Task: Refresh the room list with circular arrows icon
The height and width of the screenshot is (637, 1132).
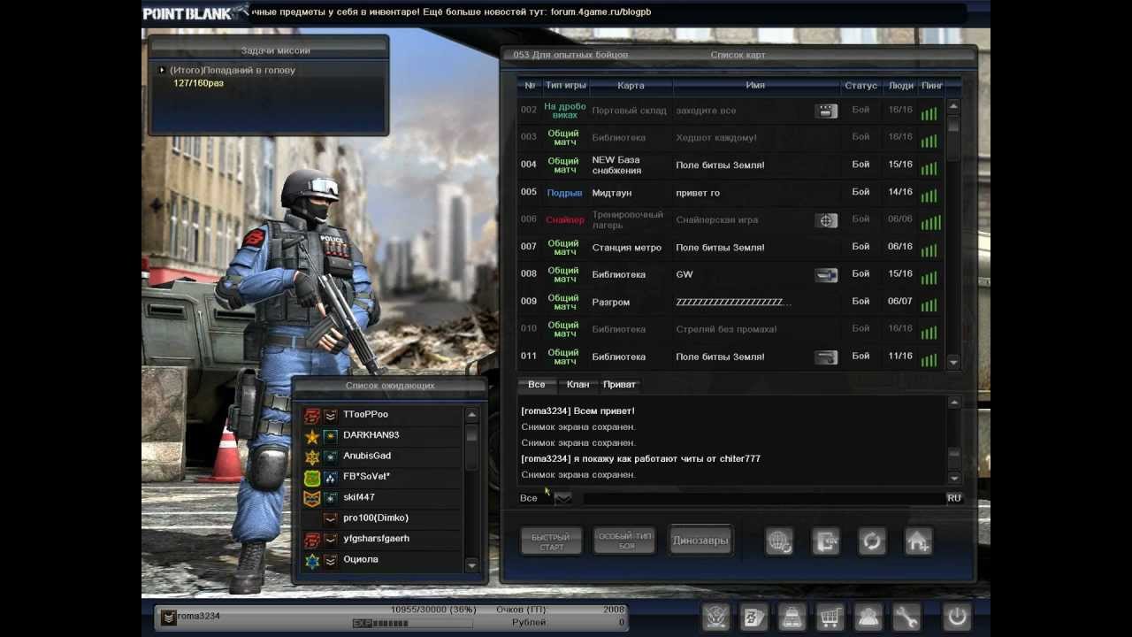Action: [872, 541]
